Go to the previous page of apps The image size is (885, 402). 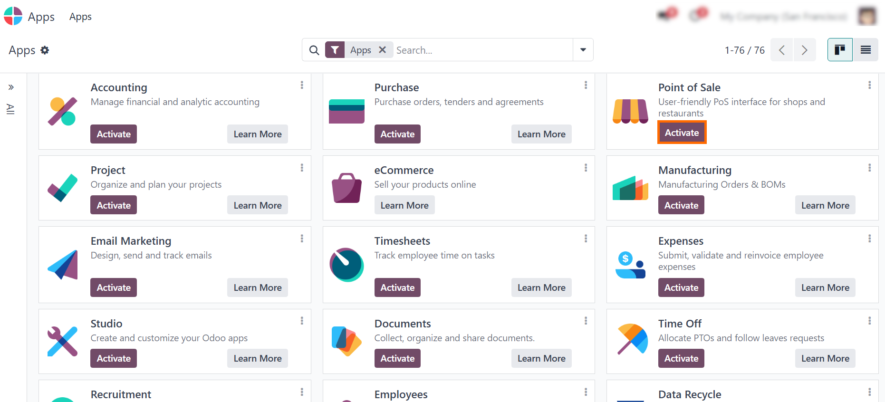pos(782,50)
